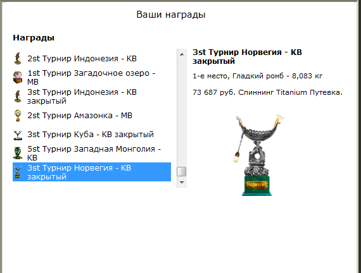This screenshot has height=273, width=361.
Task: Click the trophy icon for 2st Турнир Амазонка
Action: point(18,115)
